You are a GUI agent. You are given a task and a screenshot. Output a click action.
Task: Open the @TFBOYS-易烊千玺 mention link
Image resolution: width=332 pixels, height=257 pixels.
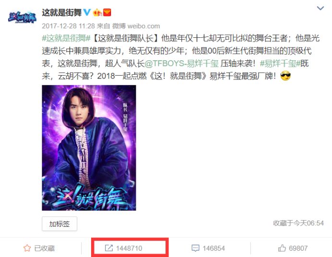click(x=182, y=63)
